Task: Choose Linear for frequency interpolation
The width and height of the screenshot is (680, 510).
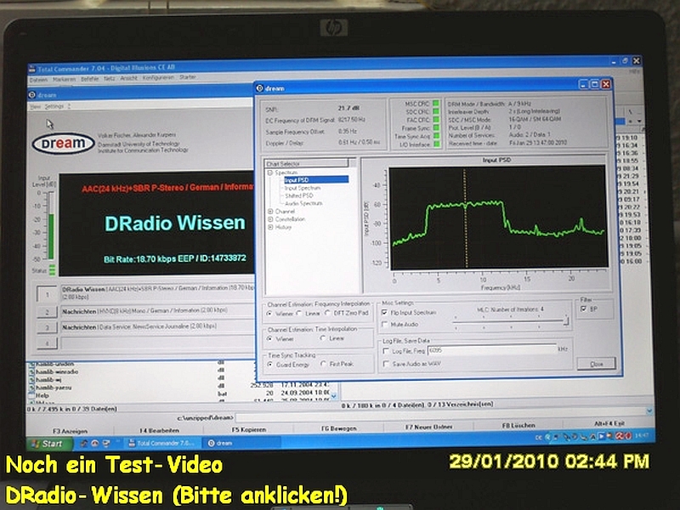Action: pos(299,313)
